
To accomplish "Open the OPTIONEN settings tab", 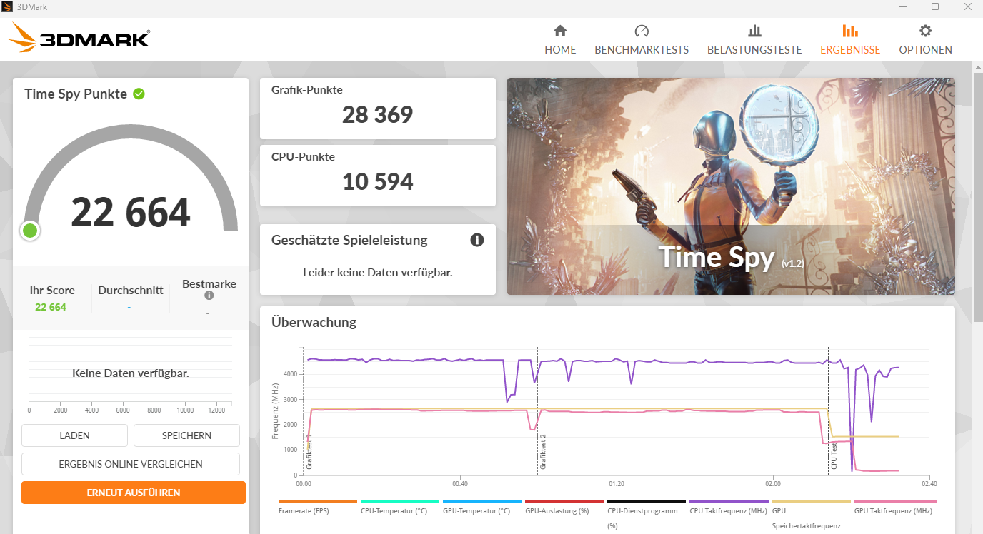I will pos(925,40).
